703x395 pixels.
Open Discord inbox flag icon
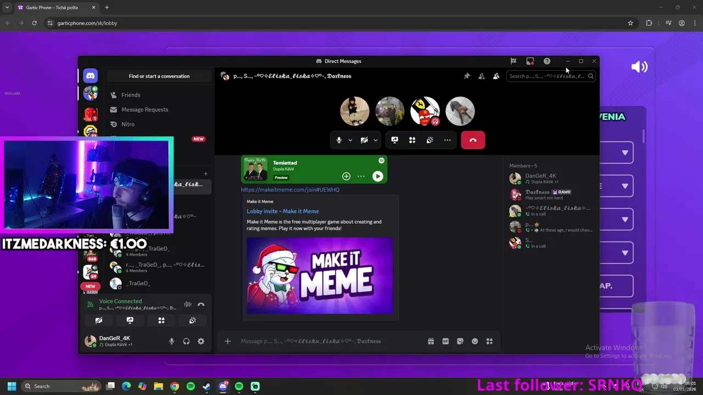tap(513, 61)
